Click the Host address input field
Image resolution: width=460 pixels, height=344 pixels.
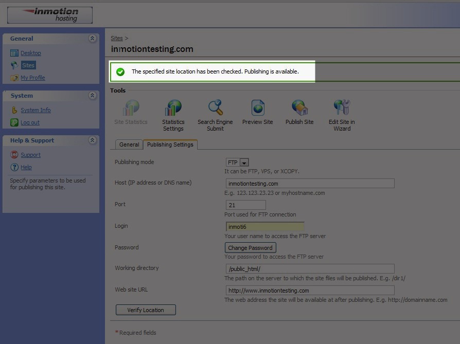[310, 184]
